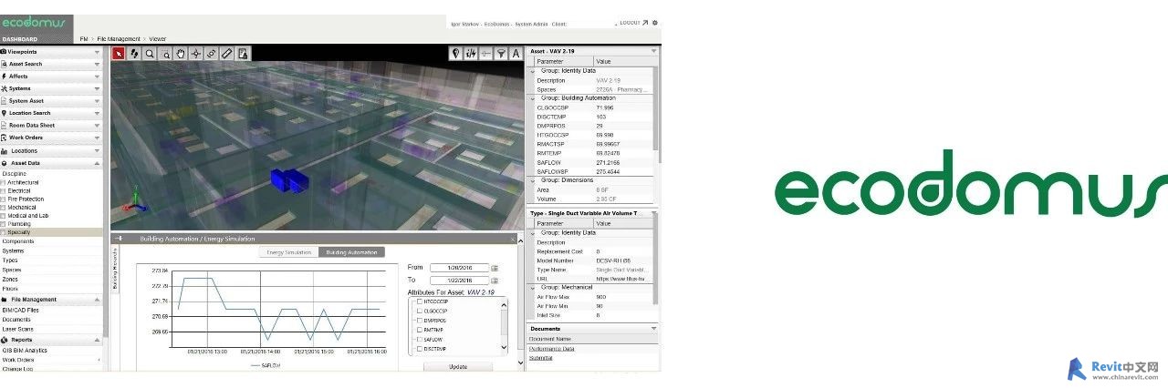Image resolution: width=1168 pixels, height=388 pixels.
Task: Click the location pin icon above viewer
Action: 455,54
